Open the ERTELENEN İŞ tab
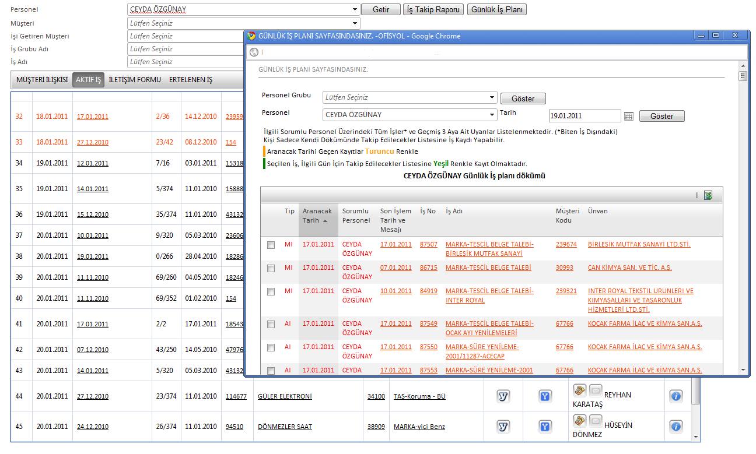This screenshot has height=454, width=756. pyautogui.click(x=191, y=80)
